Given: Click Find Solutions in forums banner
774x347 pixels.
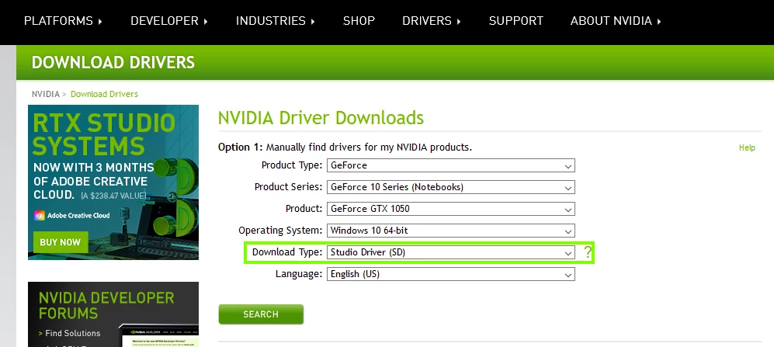Looking at the screenshot, I should point(72,333).
